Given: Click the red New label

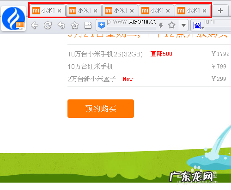Looking at the screenshot, I should pos(128,79).
